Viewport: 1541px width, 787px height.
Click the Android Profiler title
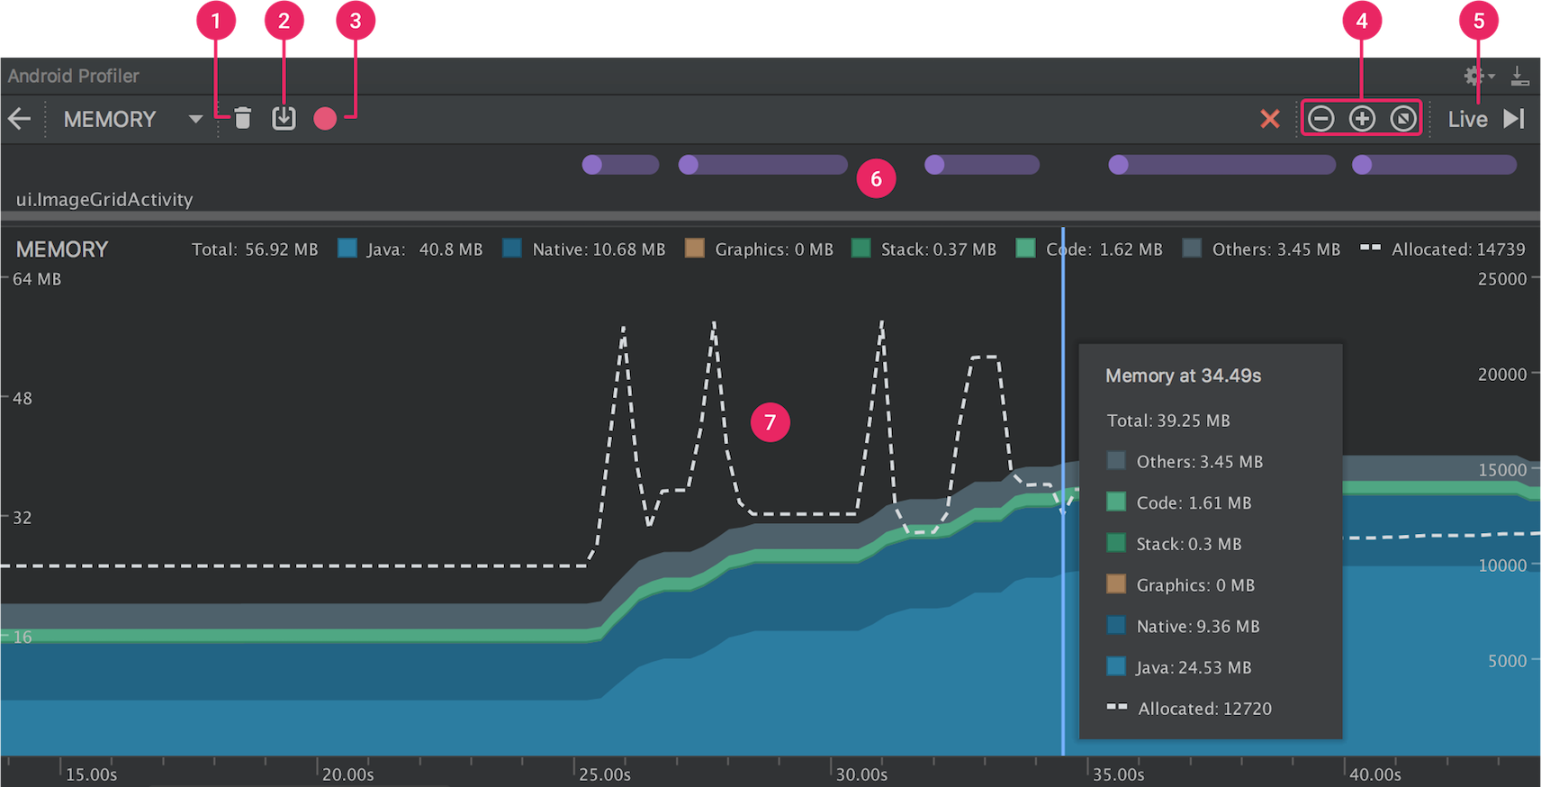(x=74, y=77)
